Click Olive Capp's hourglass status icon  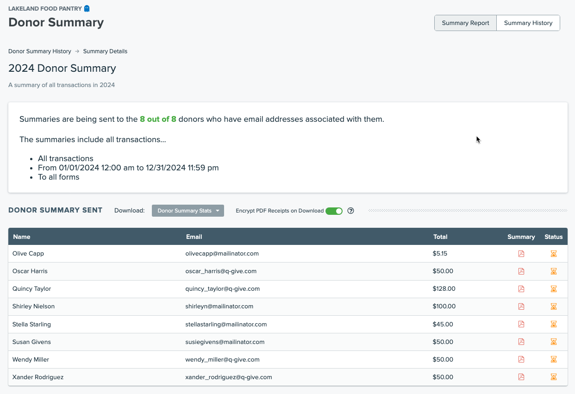point(553,254)
